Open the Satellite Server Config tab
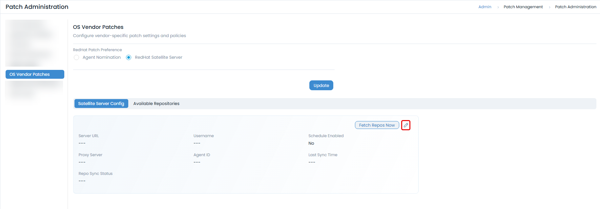This screenshot has height=209, width=600. (101, 104)
